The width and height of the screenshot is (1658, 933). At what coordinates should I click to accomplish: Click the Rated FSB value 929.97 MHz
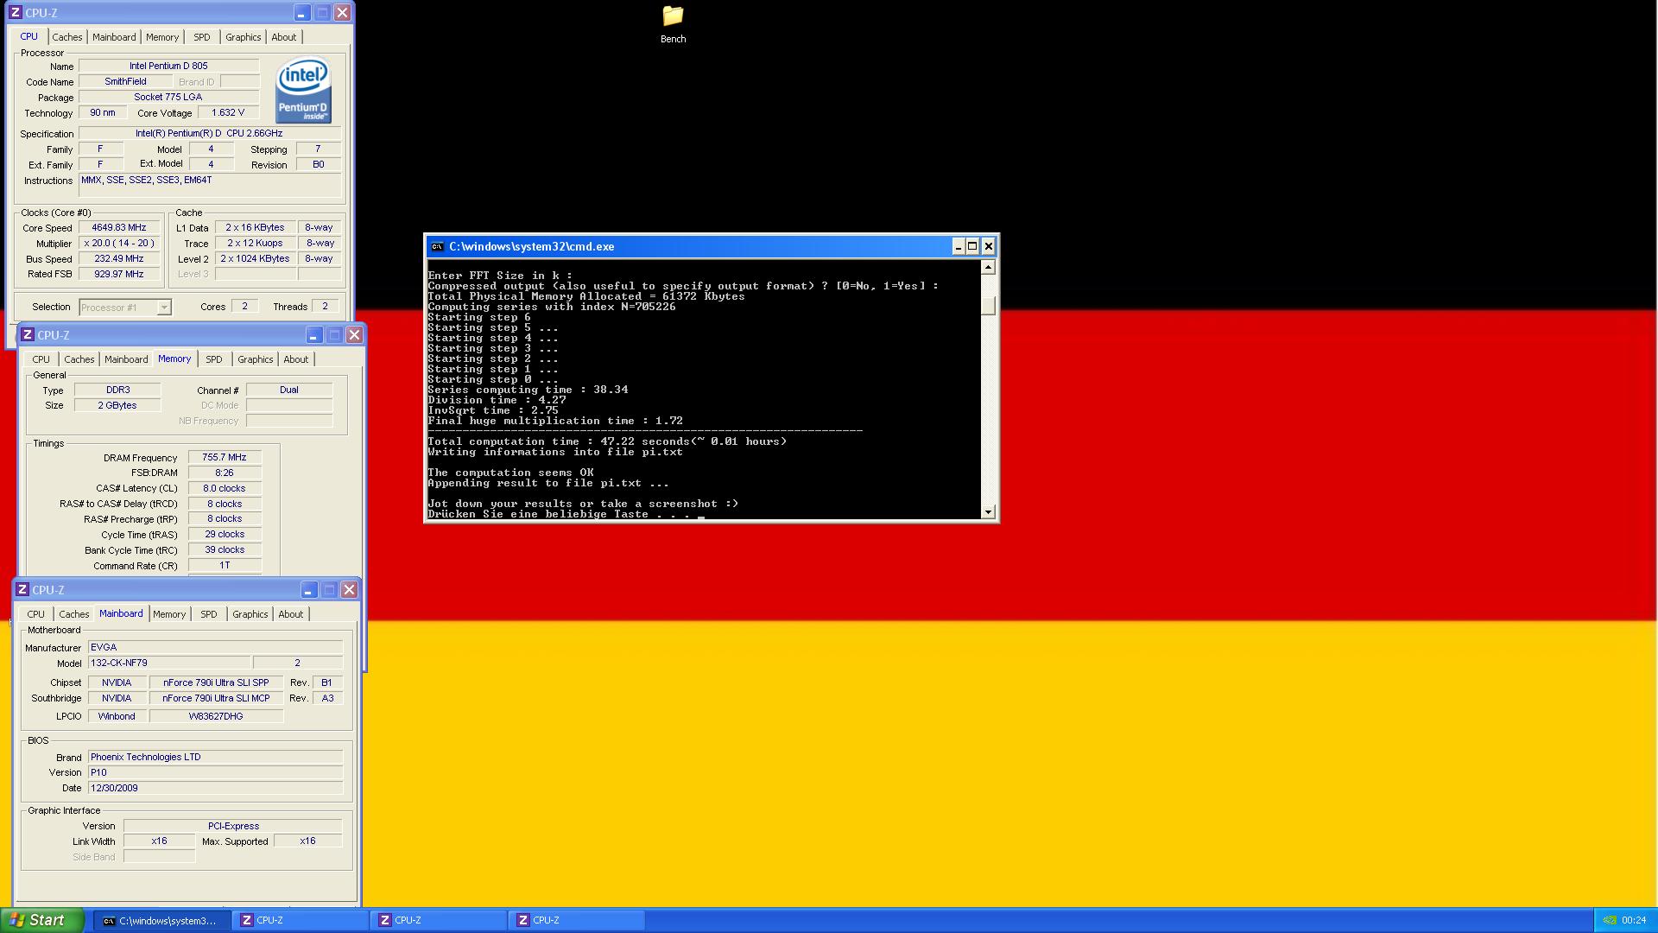pyautogui.click(x=119, y=275)
